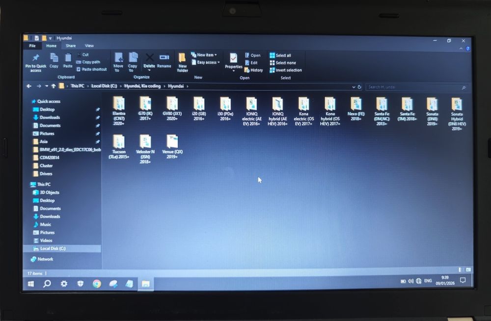
Task: Open the File menu tab
Action: pos(32,46)
